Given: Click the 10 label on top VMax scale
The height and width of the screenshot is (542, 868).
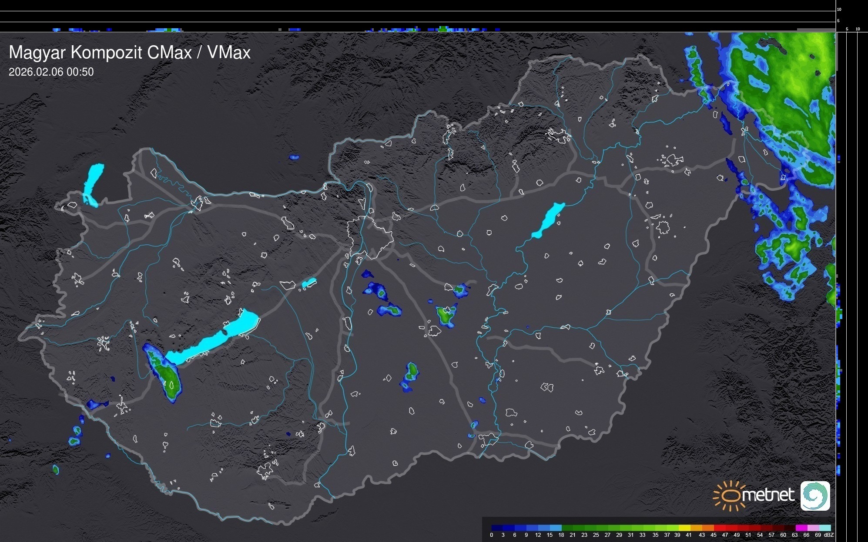Looking at the screenshot, I should pos(839,9).
